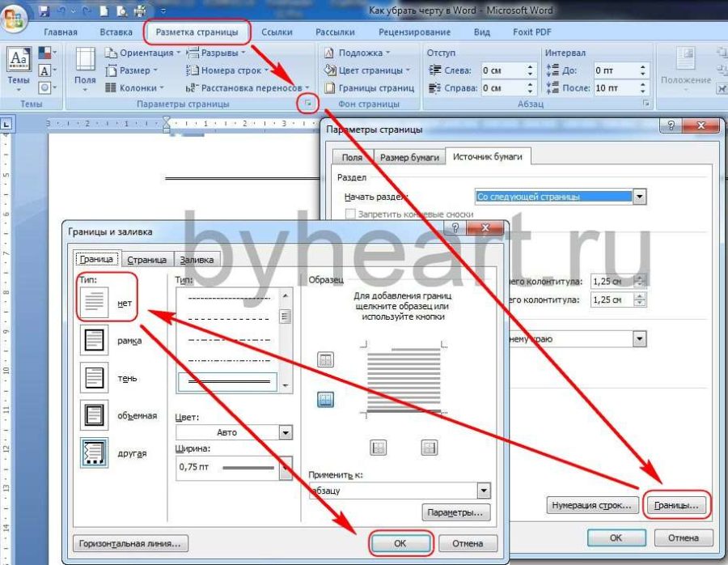Open Ориентация menu
This screenshot has width=728, height=565.
point(142,53)
